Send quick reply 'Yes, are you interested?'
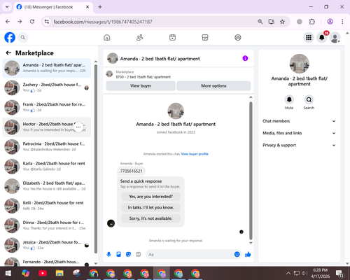The image size is (350, 280). click(150, 197)
